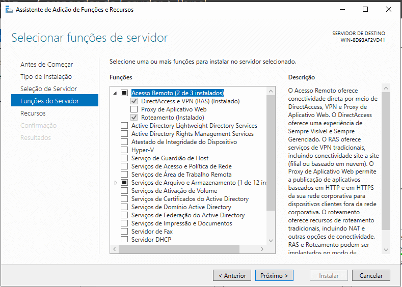
Task: Click the Cancelar button
Action: pos(371,275)
